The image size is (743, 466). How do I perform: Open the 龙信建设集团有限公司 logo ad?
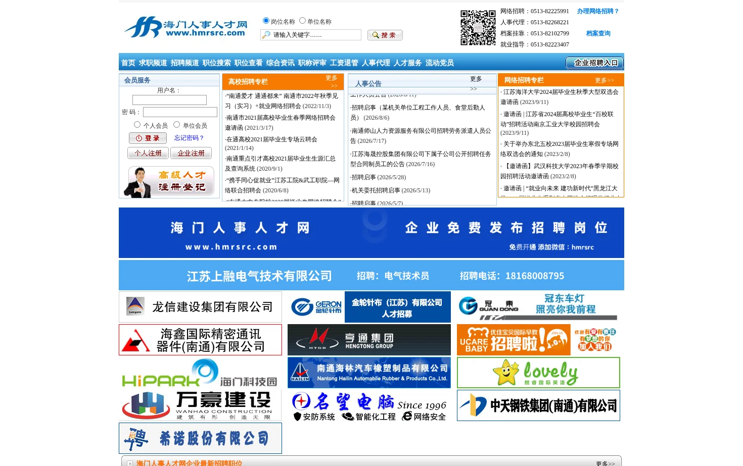[200, 307]
